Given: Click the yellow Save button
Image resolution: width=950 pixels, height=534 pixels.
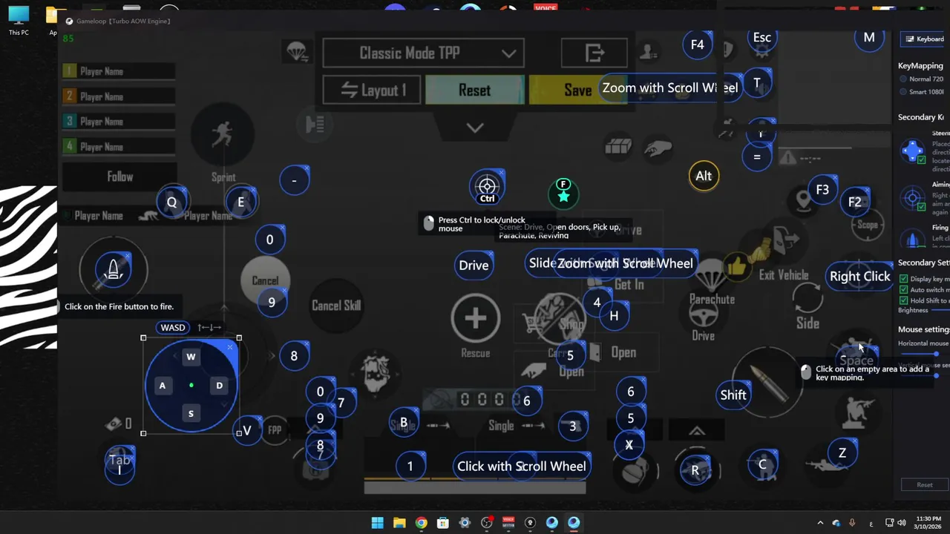Looking at the screenshot, I should click(577, 90).
